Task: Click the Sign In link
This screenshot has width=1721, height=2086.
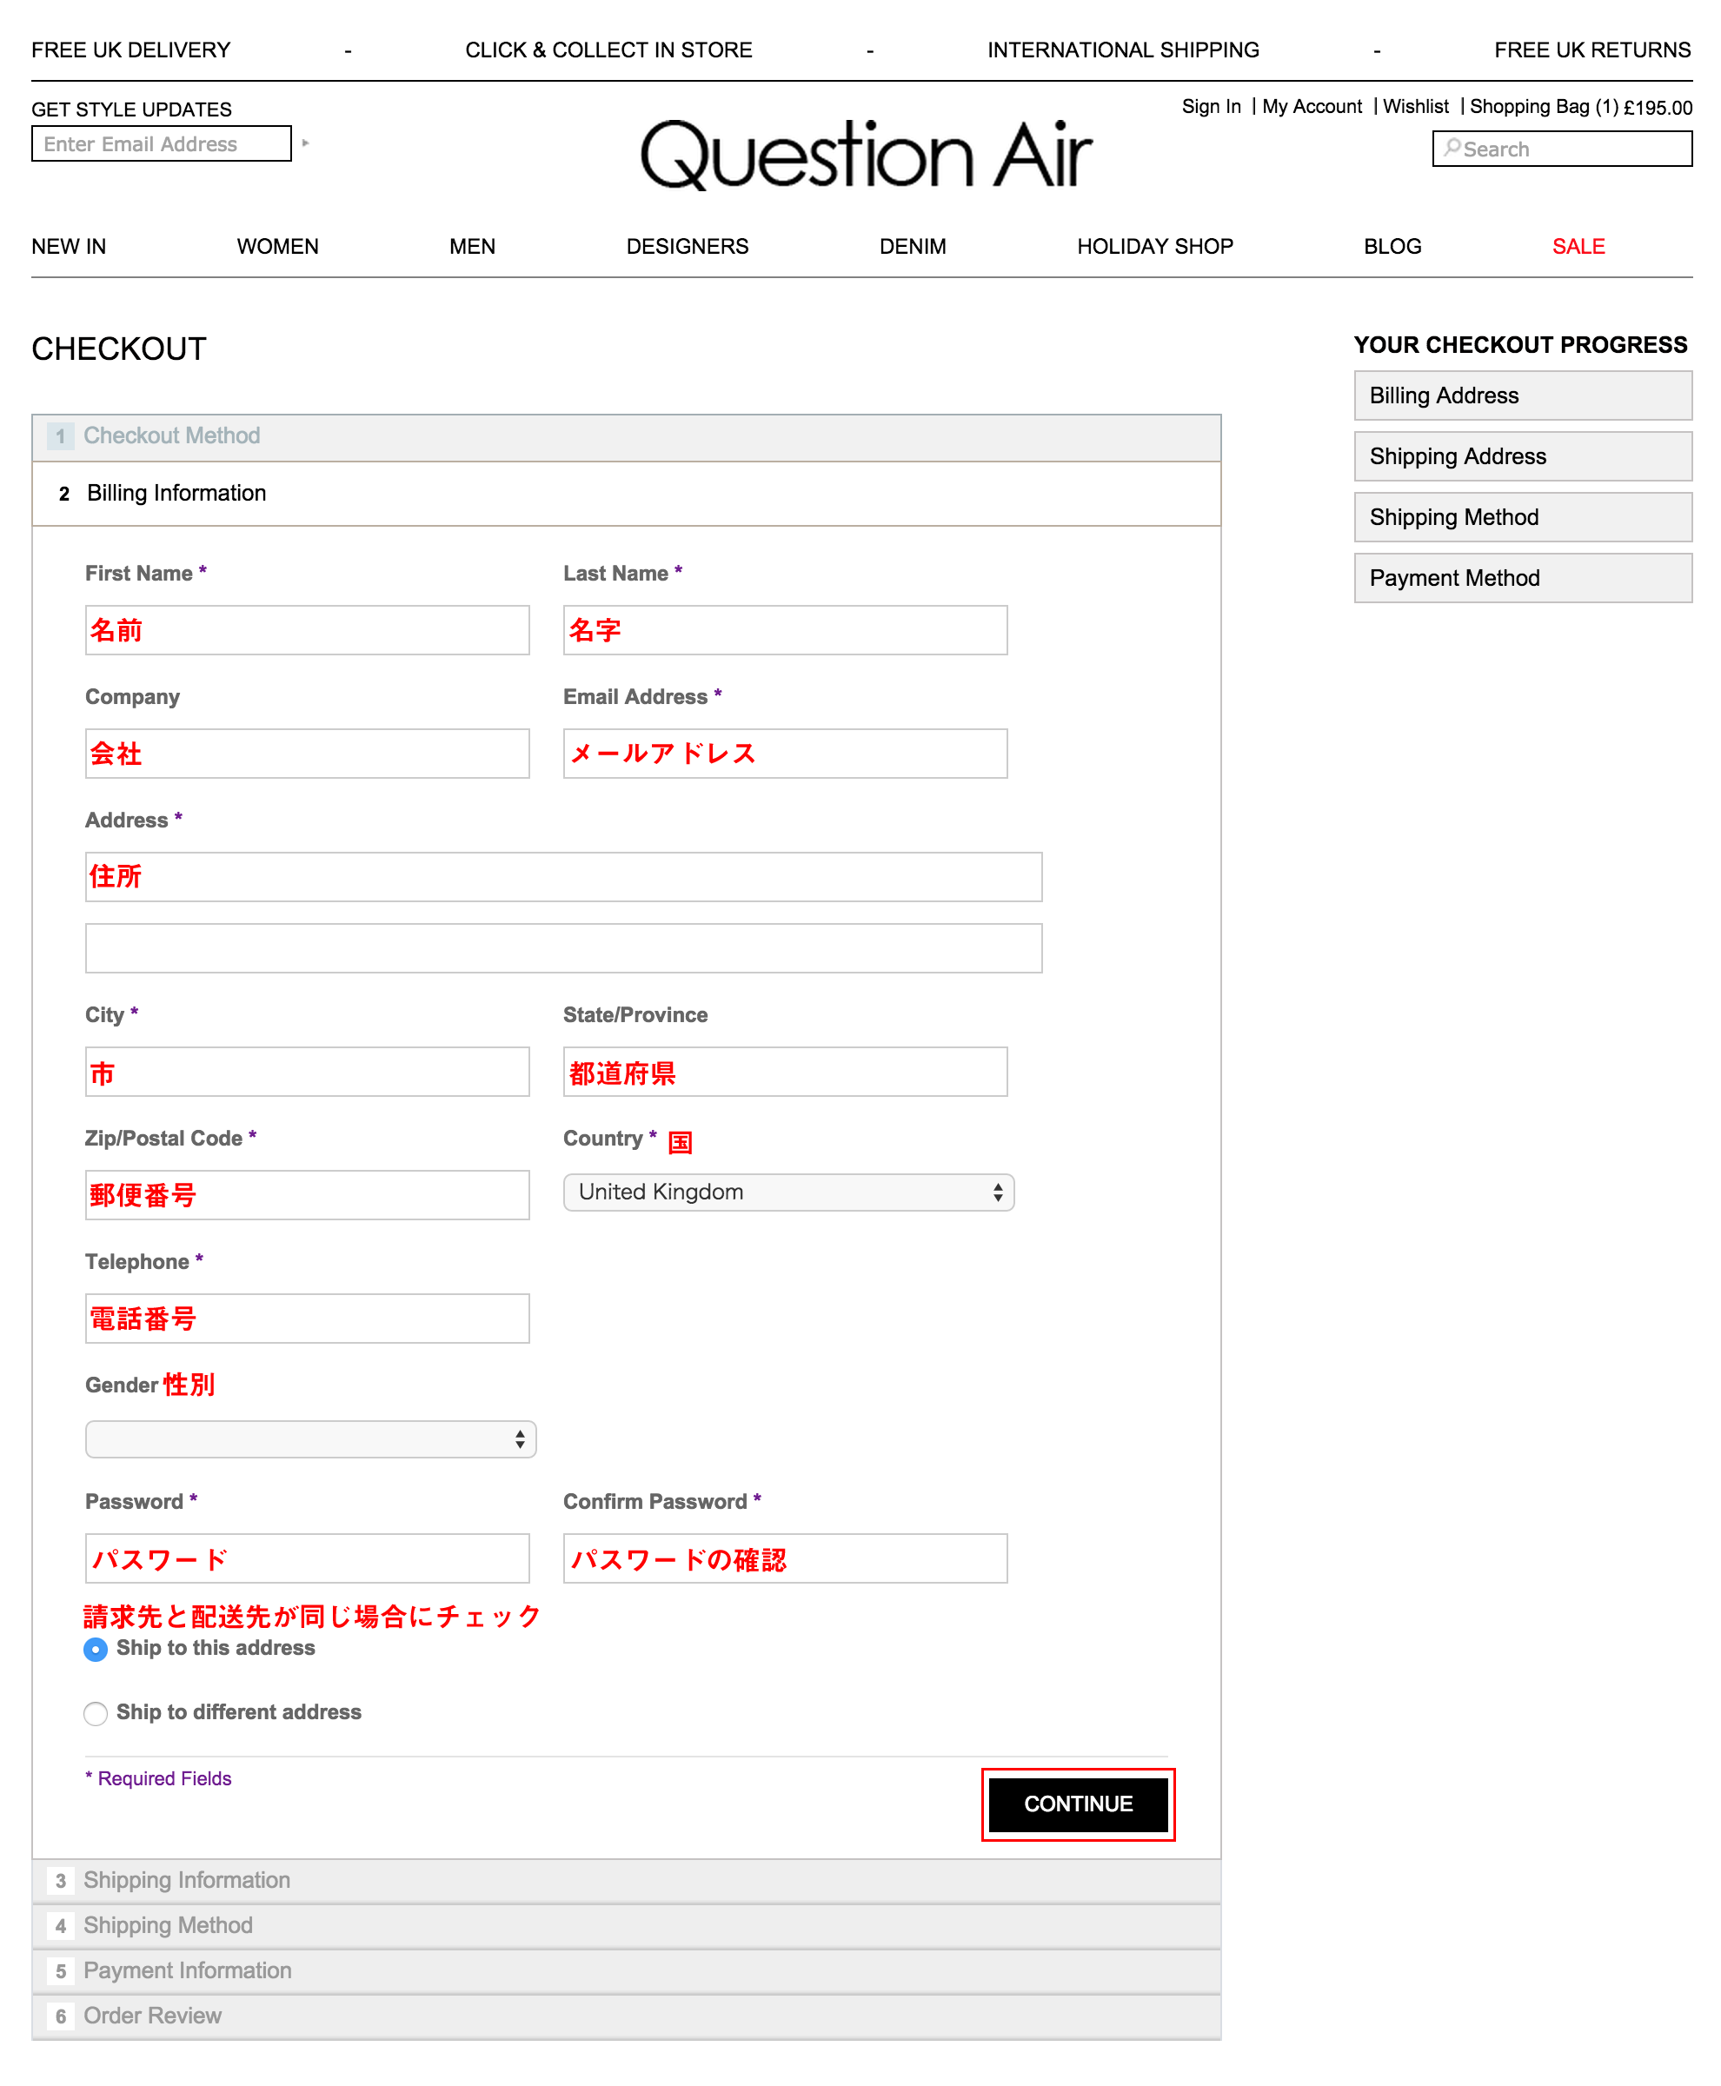Action: click(1211, 106)
